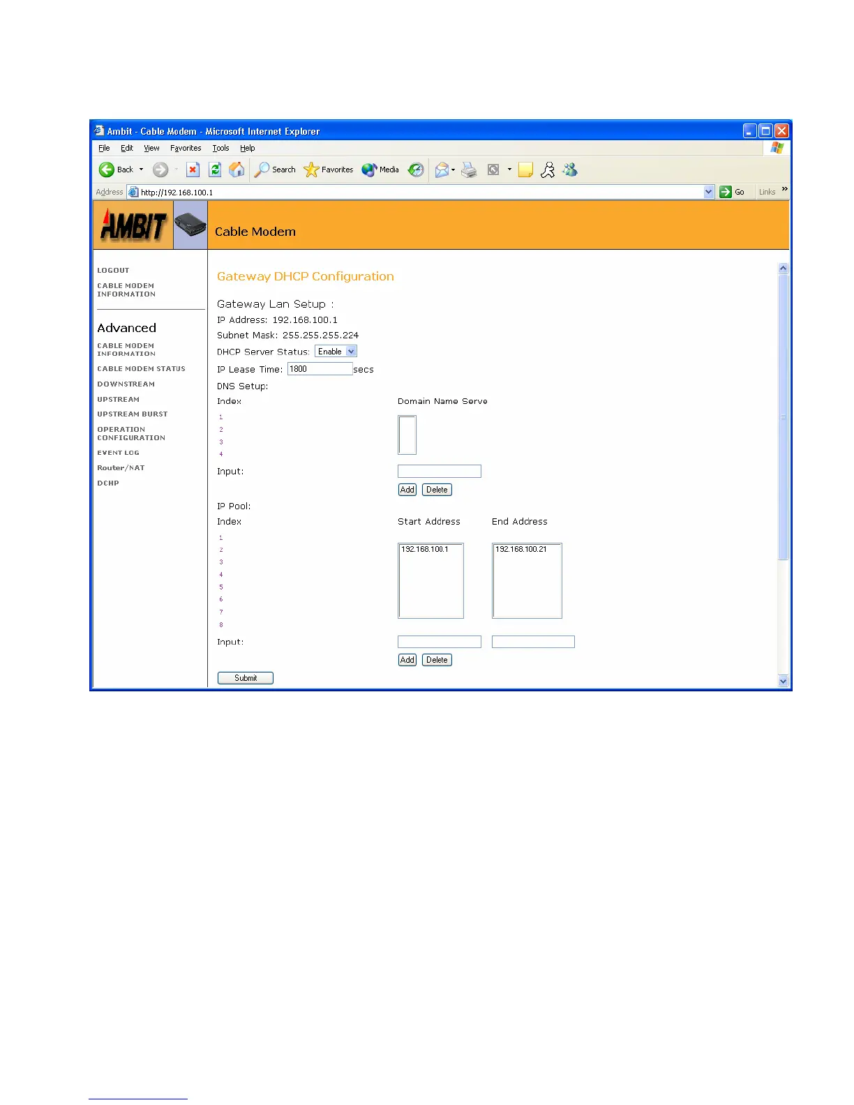Open the DCHP sidebar link
Screen dimensions: 854x1105
(x=107, y=483)
